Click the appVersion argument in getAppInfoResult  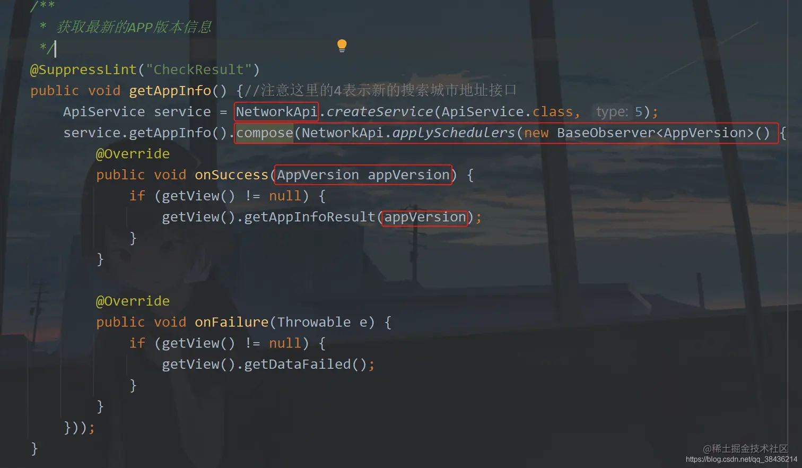point(425,217)
